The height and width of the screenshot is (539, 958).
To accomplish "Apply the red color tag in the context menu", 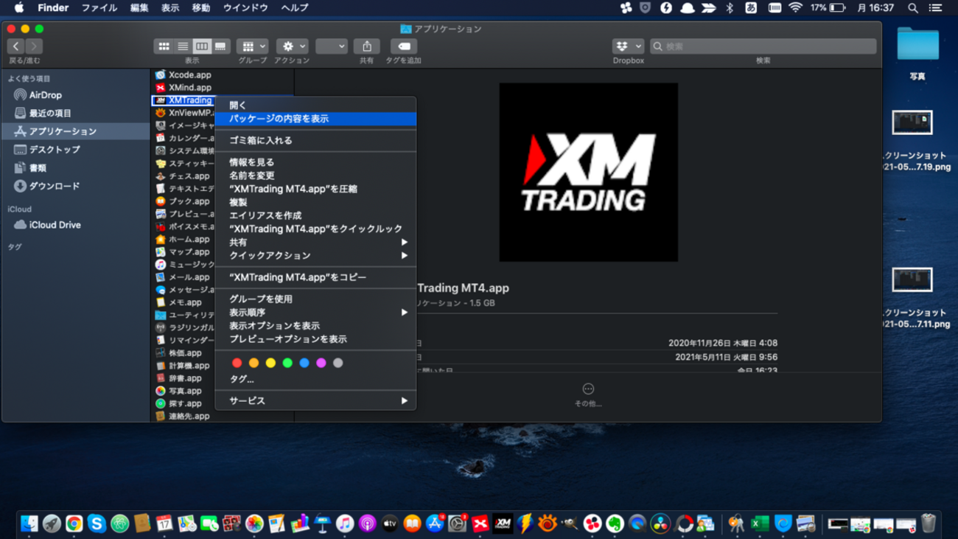I will coord(237,362).
